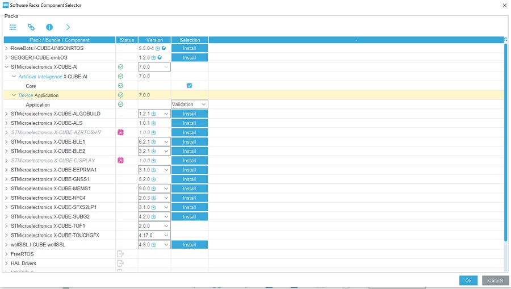Viewport: 511px width, 289px height.
Task: Click download icon next to SEGGER version 1.2.0
Action: pyautogui.click(x=153, y=58)
